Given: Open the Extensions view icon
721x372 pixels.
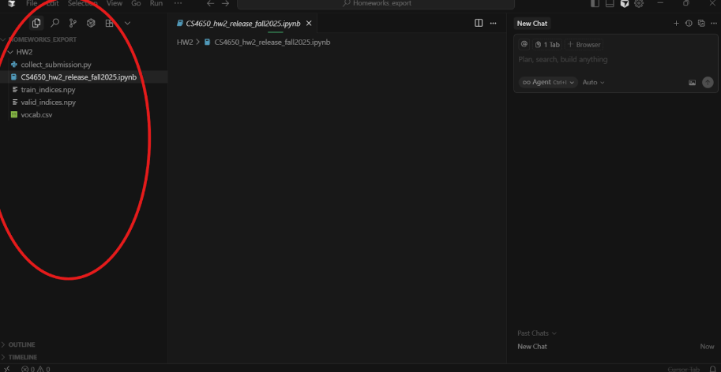Looking at the screenshot, I should pyautogui.click(x=110, y=23).
